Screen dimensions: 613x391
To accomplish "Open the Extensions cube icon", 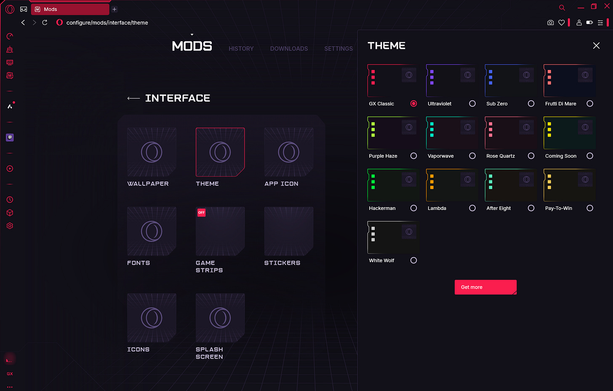I will [x=10, y=212].
